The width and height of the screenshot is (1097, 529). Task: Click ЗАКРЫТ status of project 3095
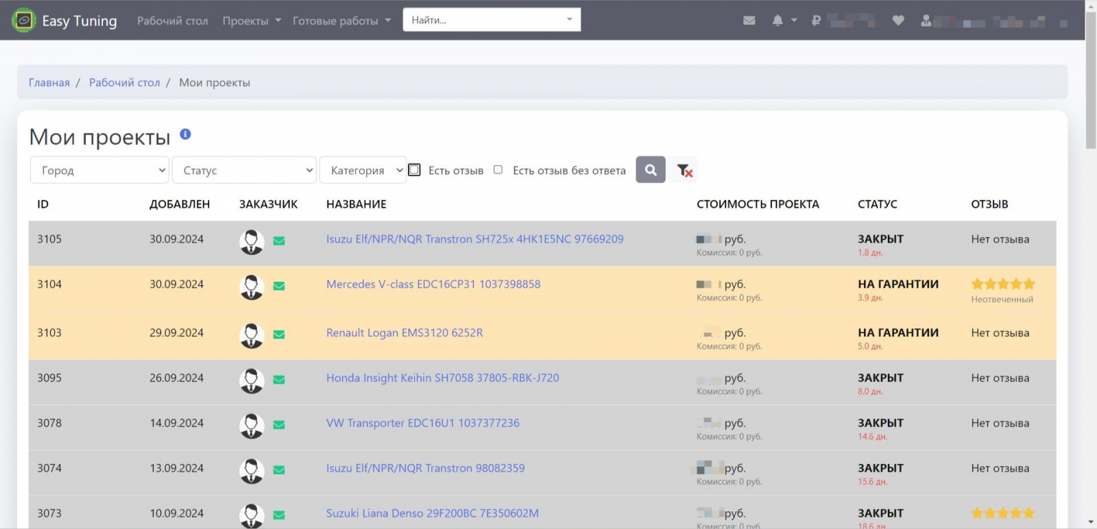tap(880, 378)
